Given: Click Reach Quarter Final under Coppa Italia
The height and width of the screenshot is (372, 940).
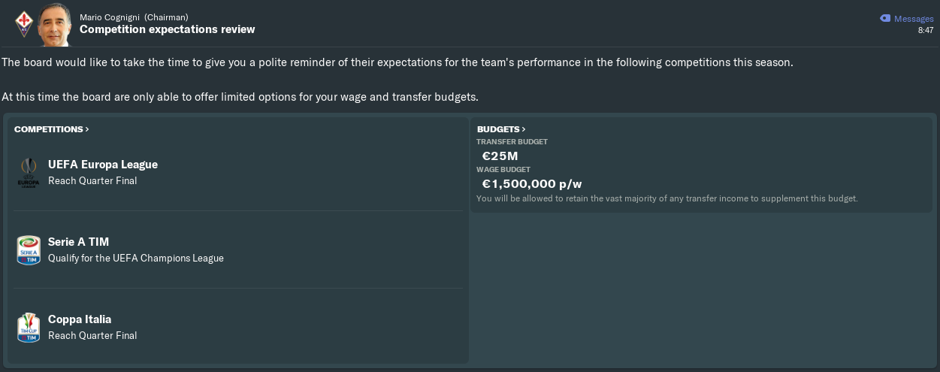Looking at the screenshot, I should click(x=92, y=336).
